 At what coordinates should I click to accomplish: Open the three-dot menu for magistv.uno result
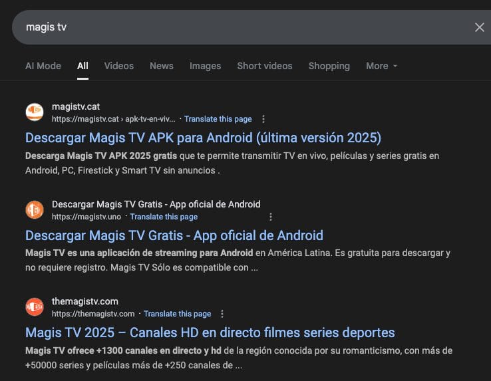[x=271, y=217]
